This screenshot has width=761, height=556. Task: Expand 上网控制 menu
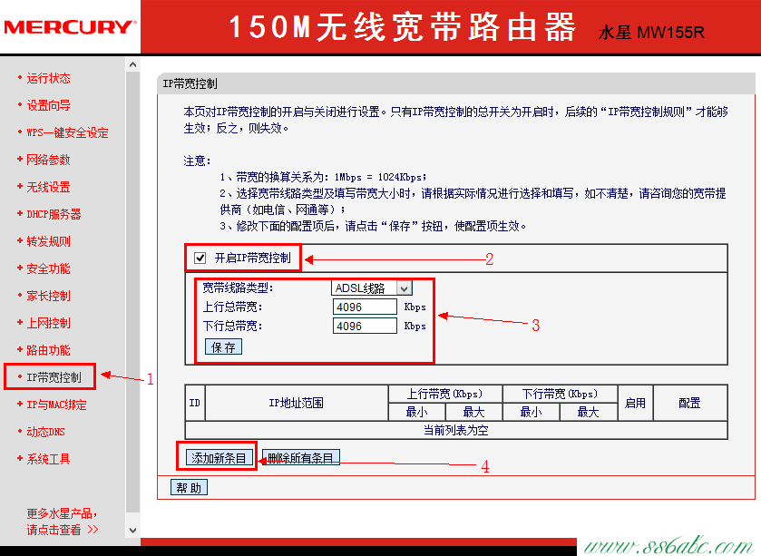coord(48,323)
